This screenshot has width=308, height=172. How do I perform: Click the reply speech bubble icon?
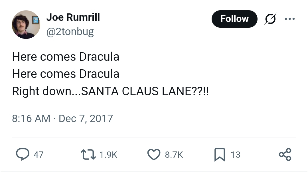pyautogui.click(x=22, y=155)
